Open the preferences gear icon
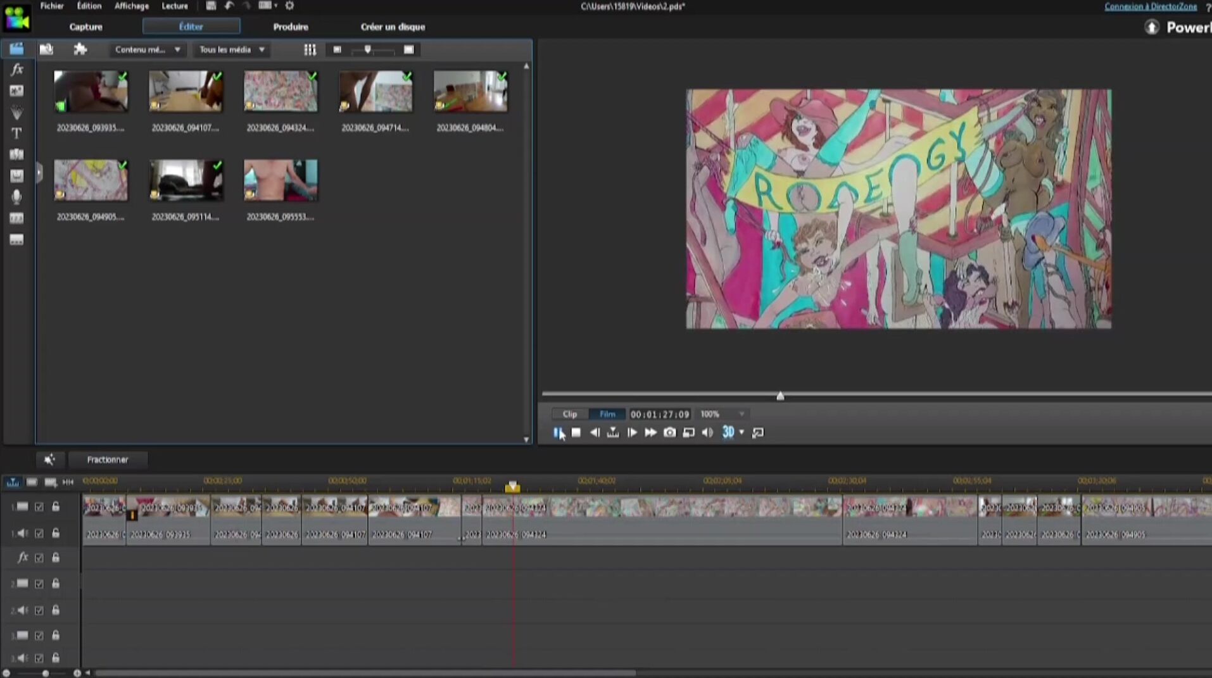Screen dimensions: 1212x678 click(x=289, y=6)
